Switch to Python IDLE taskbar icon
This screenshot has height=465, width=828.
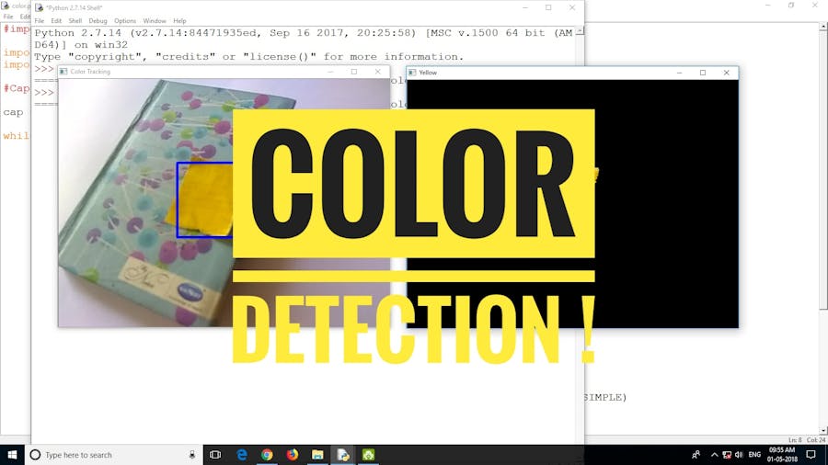point(342,454)
